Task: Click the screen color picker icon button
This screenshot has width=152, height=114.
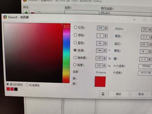Action: click(103, 94)
